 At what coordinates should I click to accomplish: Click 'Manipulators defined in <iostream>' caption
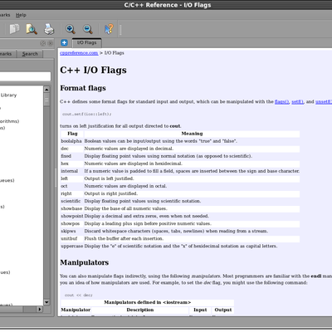coord(148,302)
